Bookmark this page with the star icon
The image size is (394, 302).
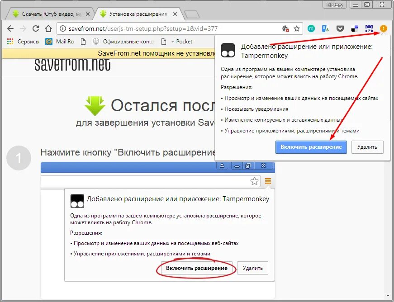[x=297, y=28]
